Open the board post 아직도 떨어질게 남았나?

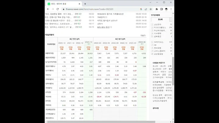tap(107, 20)
